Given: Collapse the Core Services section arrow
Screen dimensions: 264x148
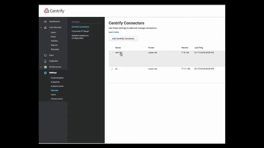Looking at the screenshot, I should click(41, 28).
